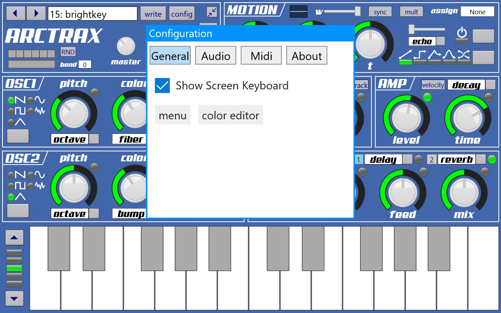This screenshot has width=501, height=313.
Task: Toggle the reverb enable LED
Action: click(x=492, y=159)
